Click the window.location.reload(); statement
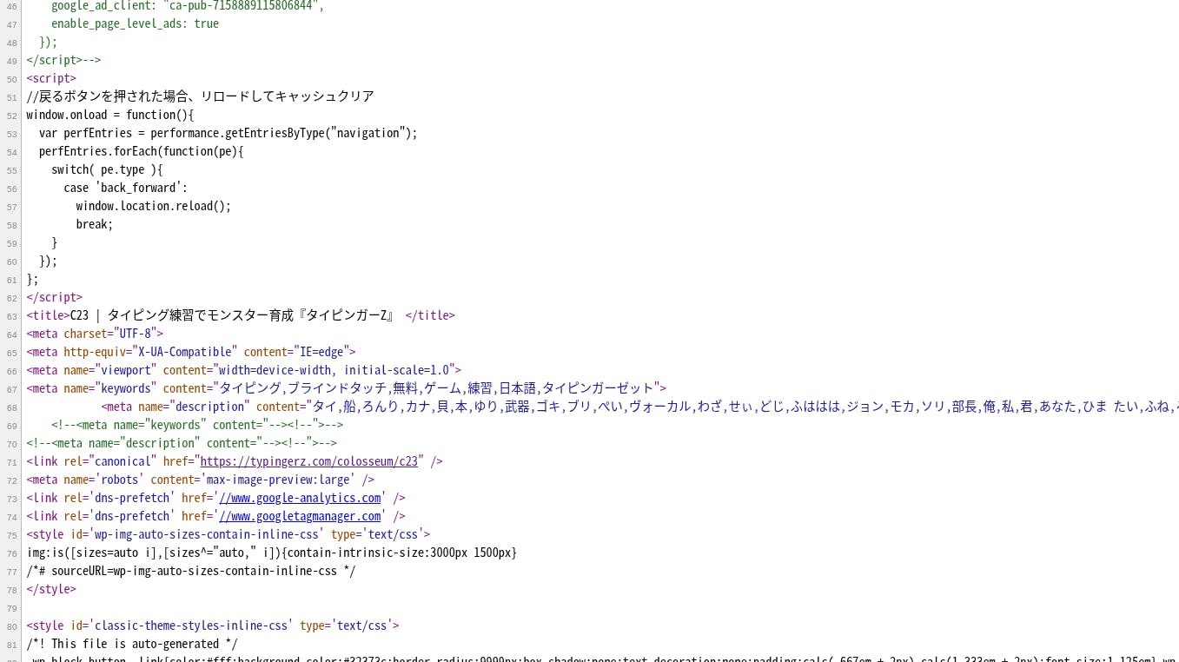Viewport: 1179px width, 662px height. tap(153, 206)
